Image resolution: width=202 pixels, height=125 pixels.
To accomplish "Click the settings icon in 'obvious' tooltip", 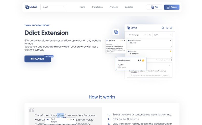I will (x=123, y=41).
